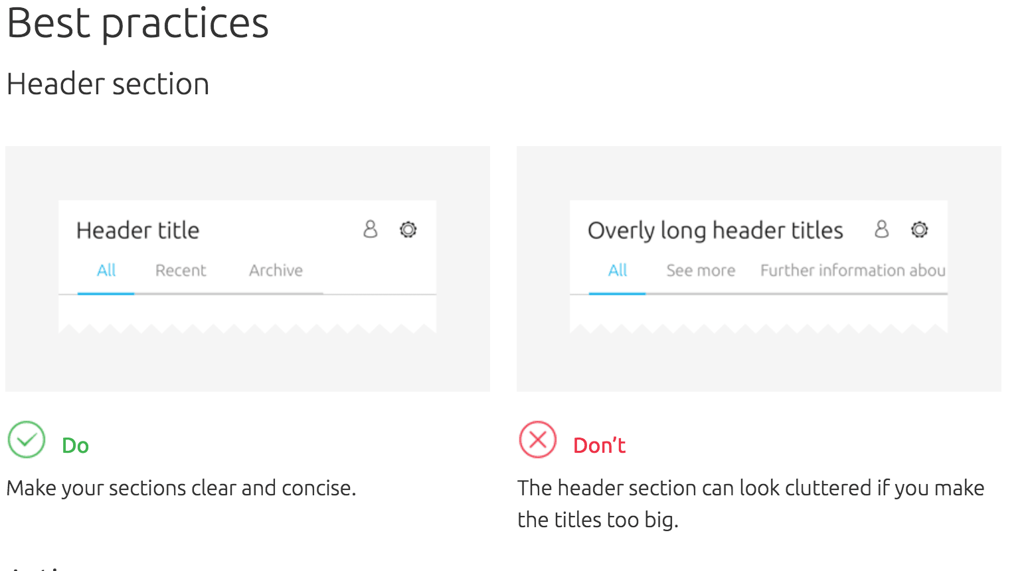Click the right Don't example image
The image size is (1028, 571).
coord(759,269)
